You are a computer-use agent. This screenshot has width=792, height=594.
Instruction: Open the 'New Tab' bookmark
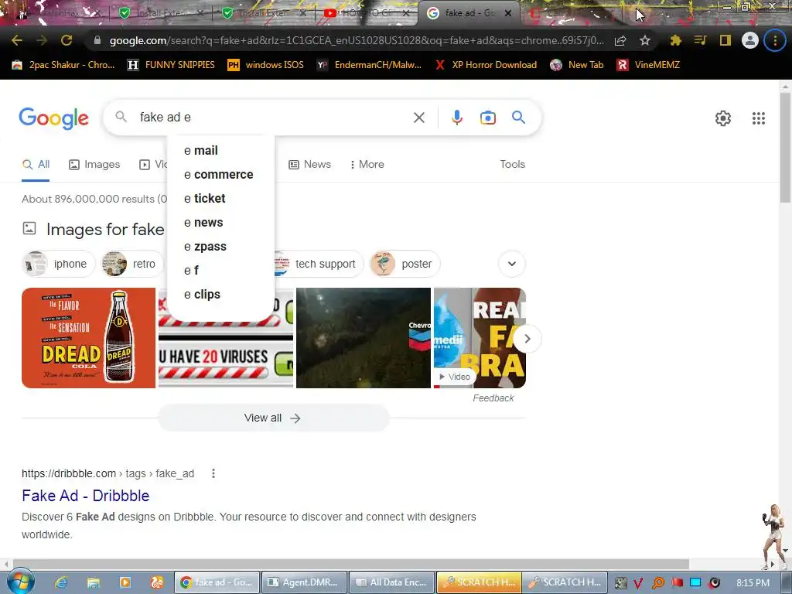pos(577,65)
